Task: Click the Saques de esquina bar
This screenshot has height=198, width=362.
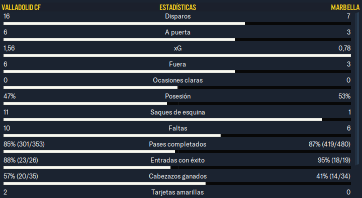Action: [x=177, y=119]
